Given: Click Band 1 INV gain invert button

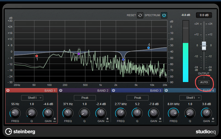Looking at the screenshot, I should [x=54, y=119].
